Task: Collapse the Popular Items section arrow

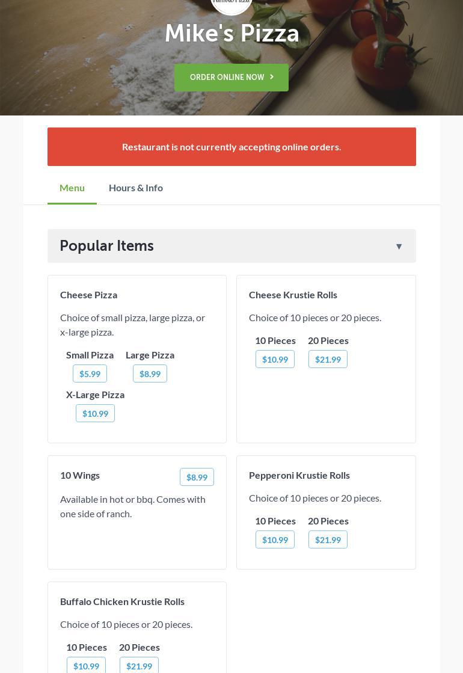Action: pos(399,246)
